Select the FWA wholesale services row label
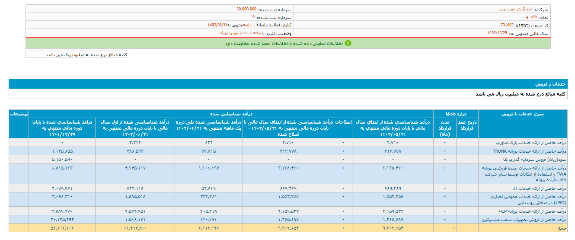The height and width of the screenshot is (240, 575). (523, 173)
